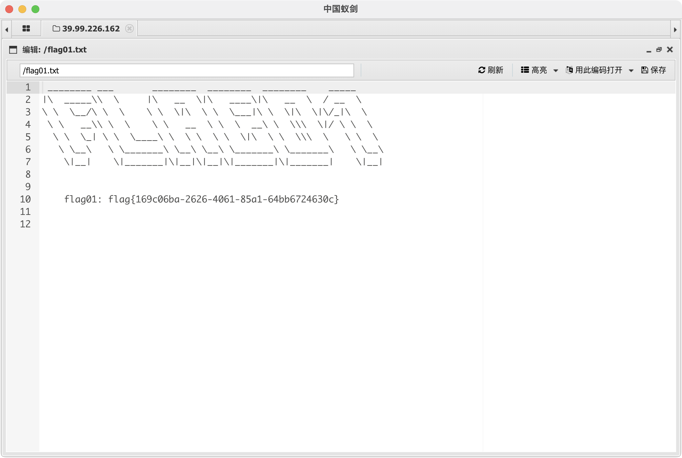Screen dimensions: 682x458
Task: Click the flag{169c06ba-... text on line 10
Action: point(224,199)
